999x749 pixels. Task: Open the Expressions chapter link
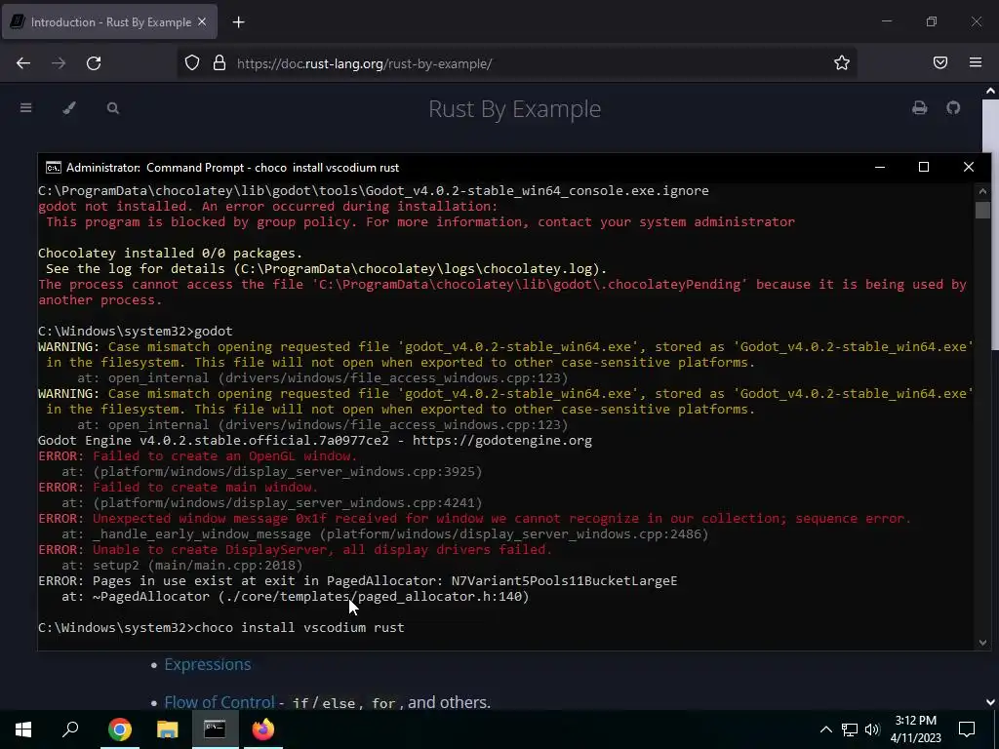208,664
